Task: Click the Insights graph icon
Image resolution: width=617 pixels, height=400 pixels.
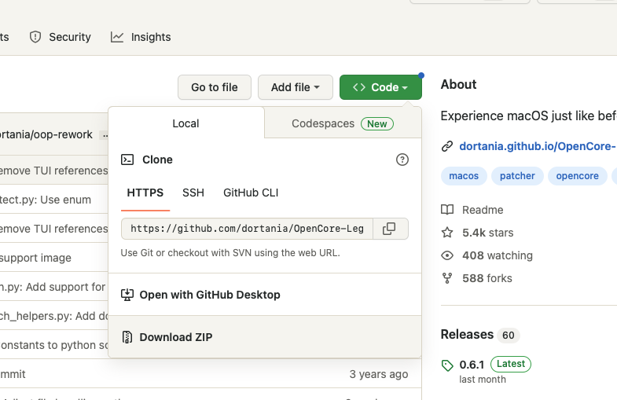Action: click(117, 37)
